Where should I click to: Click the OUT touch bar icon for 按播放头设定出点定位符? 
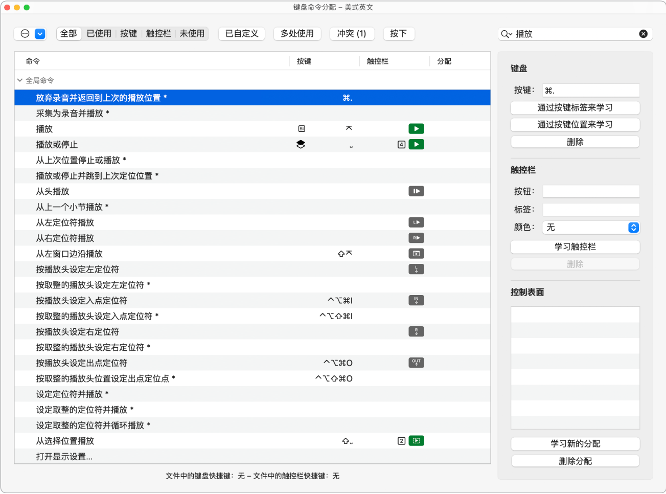pos(416,363)
